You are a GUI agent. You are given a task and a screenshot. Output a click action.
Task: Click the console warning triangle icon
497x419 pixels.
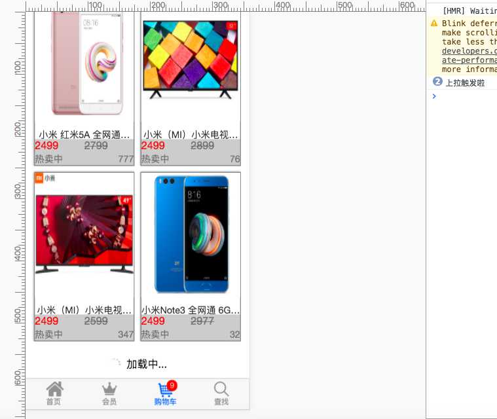point(434,23)
